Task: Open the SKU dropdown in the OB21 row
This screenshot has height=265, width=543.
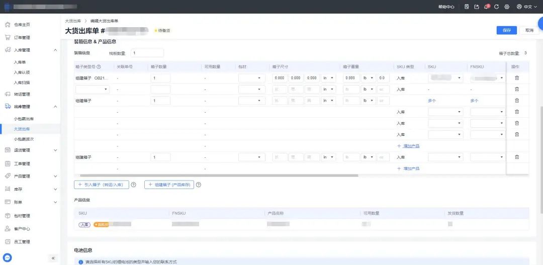Action: (445, 78)
